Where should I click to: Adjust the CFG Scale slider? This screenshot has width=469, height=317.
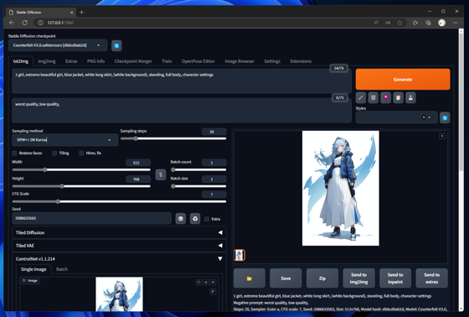tap(119, 201)
